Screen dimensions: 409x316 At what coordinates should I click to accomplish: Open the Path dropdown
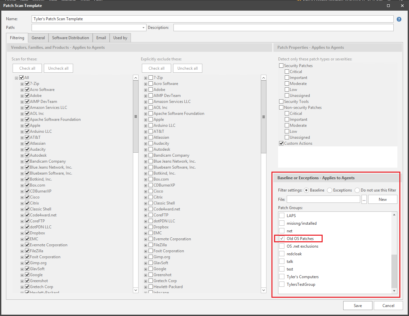pos(144,28)
